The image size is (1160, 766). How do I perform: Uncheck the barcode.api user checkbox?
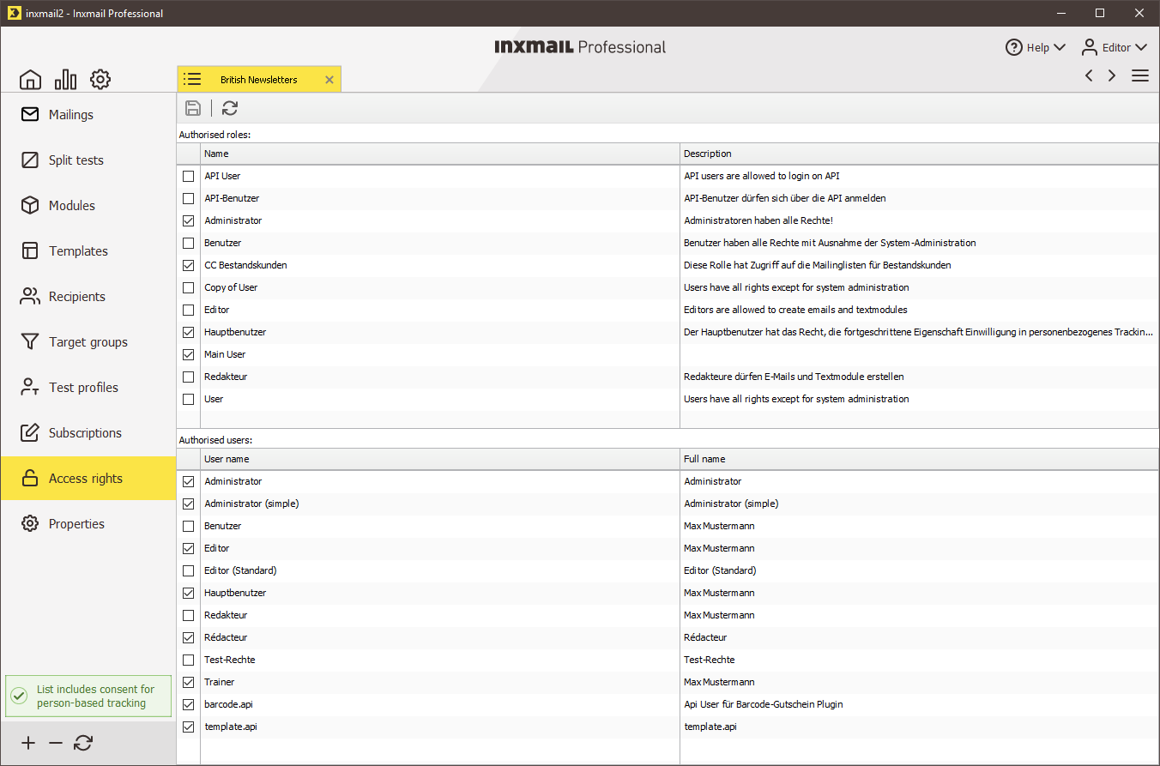189,704
